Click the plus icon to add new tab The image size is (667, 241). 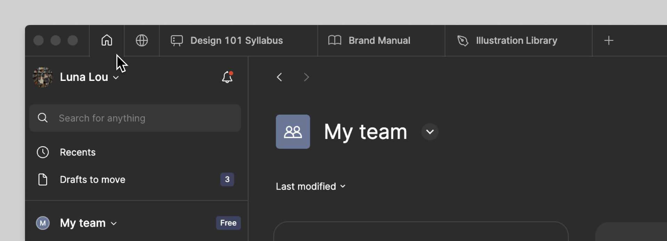point(609,40)
